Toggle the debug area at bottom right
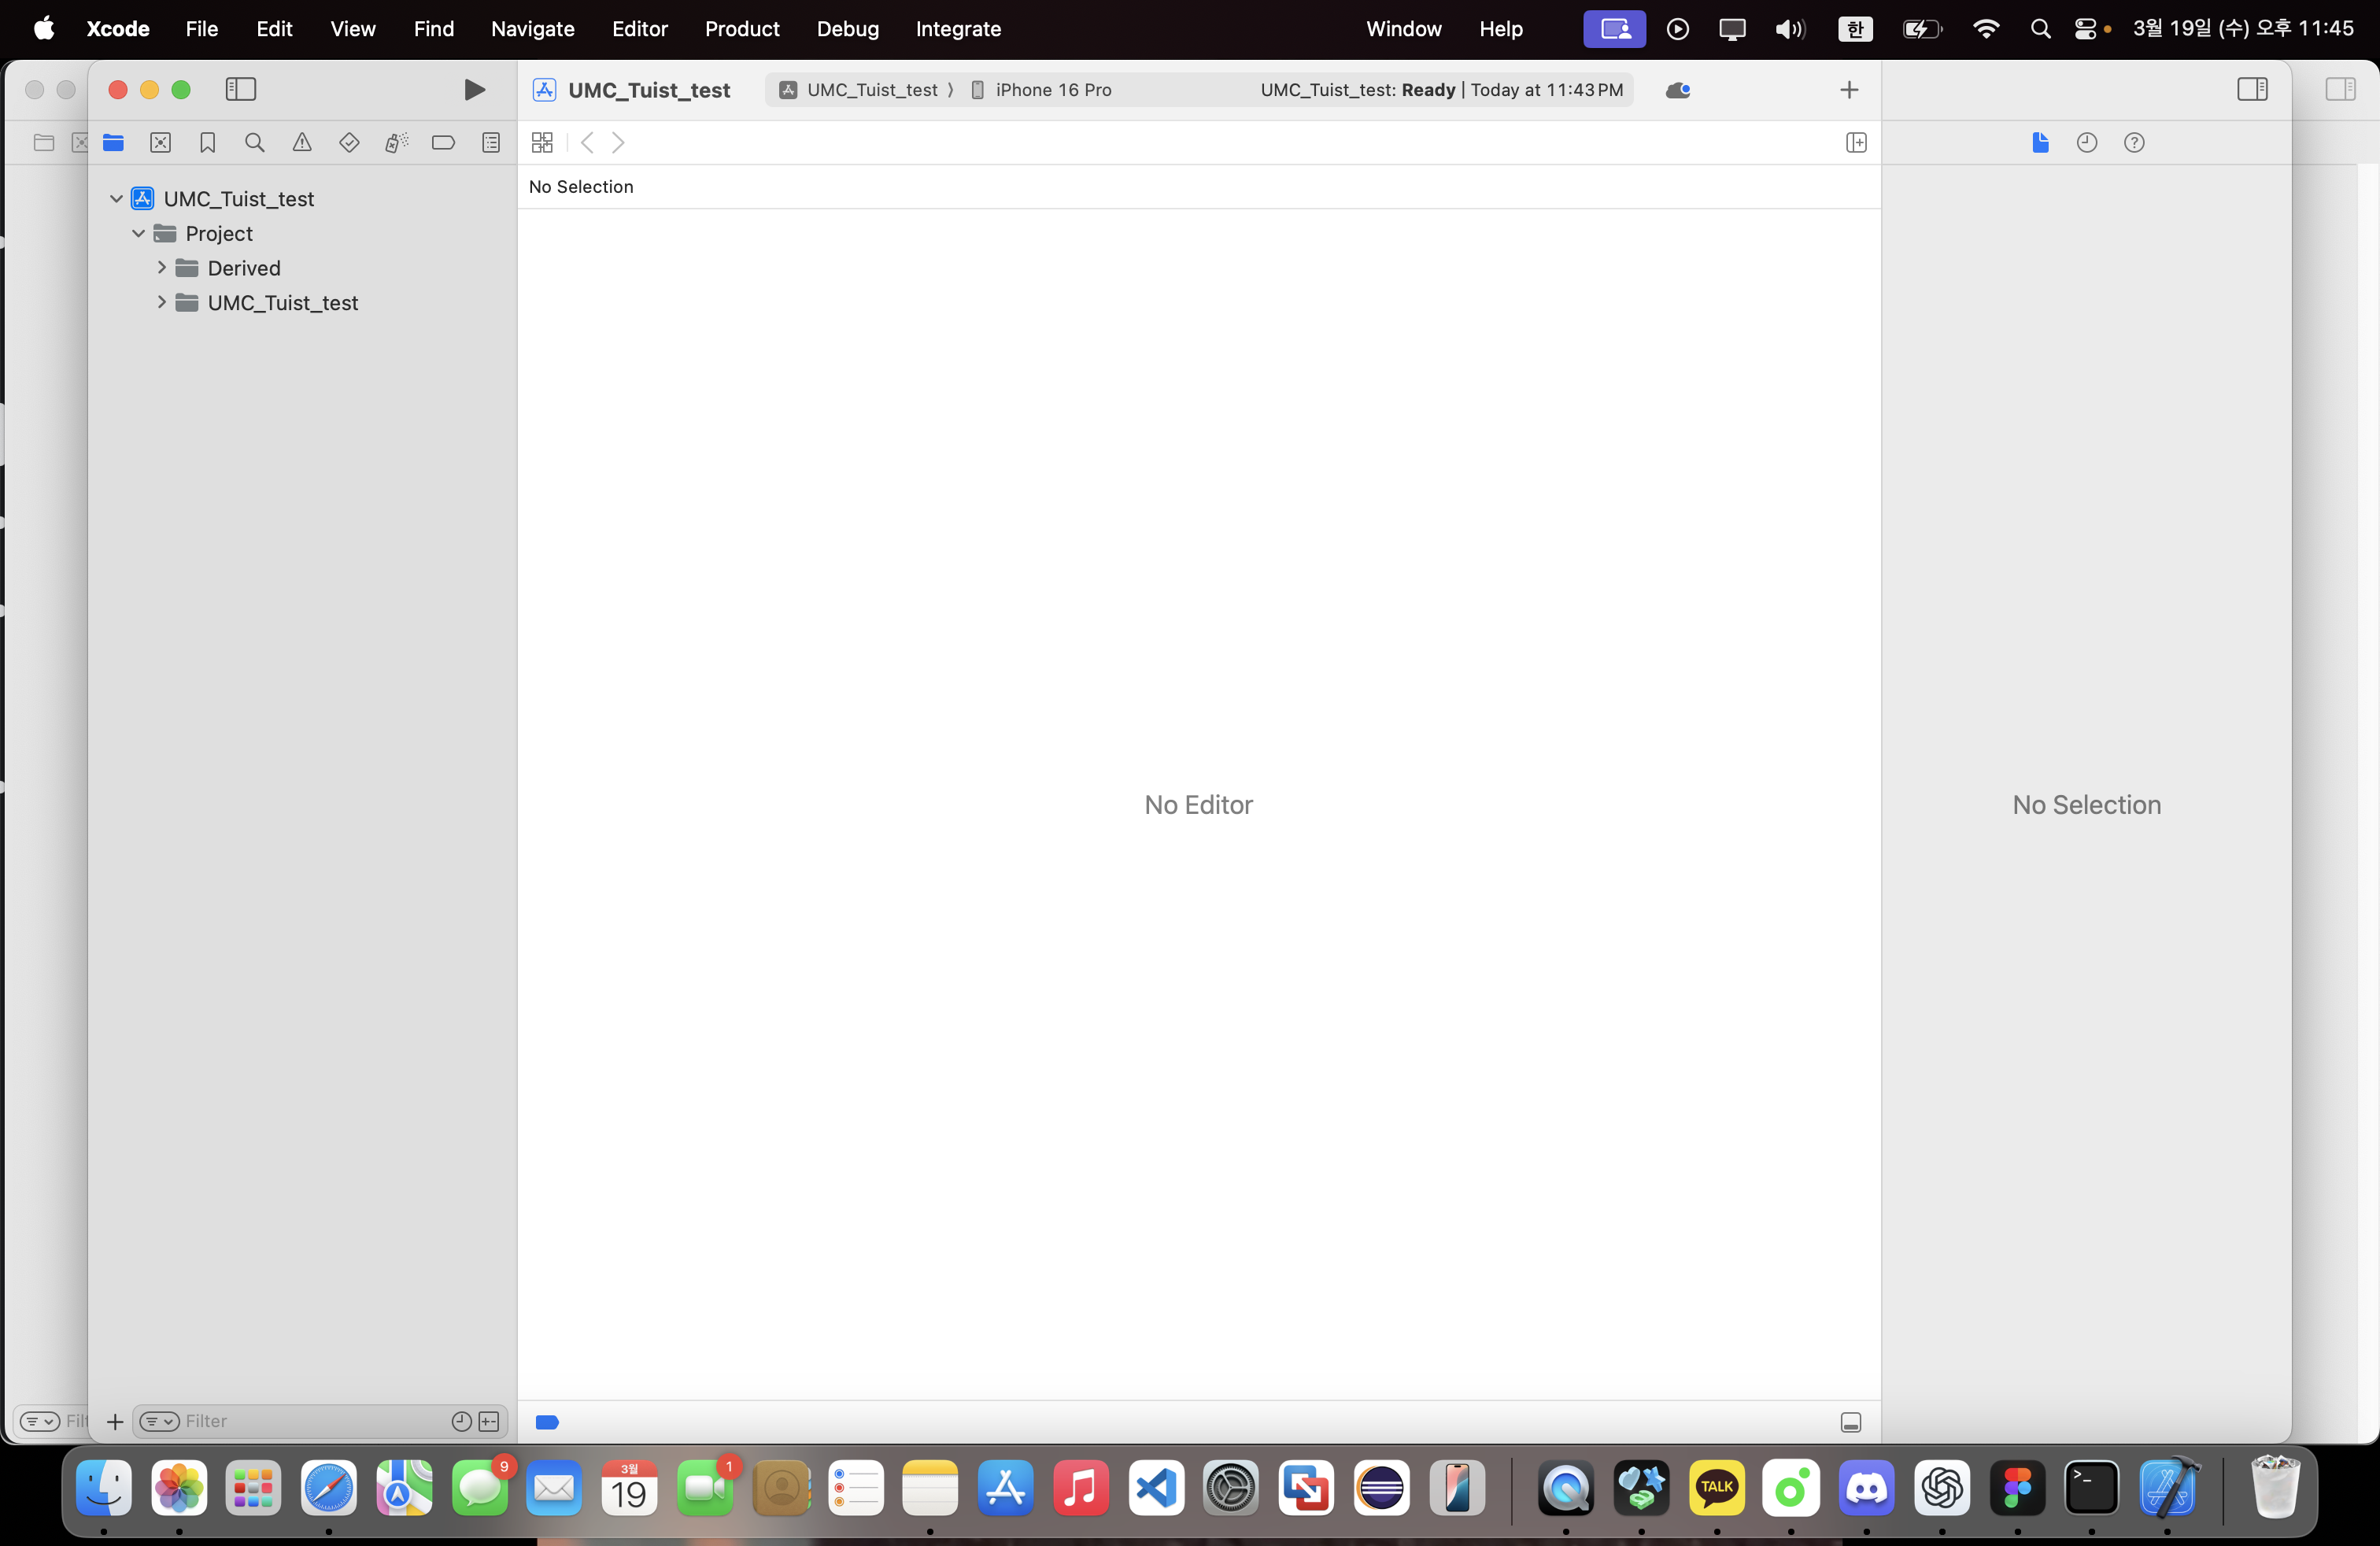2380x1546 pixels. (1851, 1423)
